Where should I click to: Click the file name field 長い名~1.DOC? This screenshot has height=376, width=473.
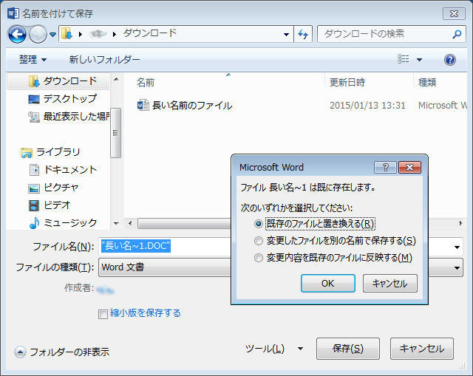click(166, 246)
